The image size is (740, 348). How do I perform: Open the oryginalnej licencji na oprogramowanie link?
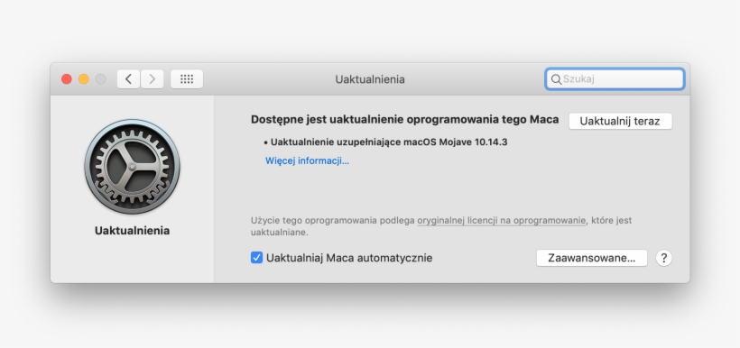(501, 220)
